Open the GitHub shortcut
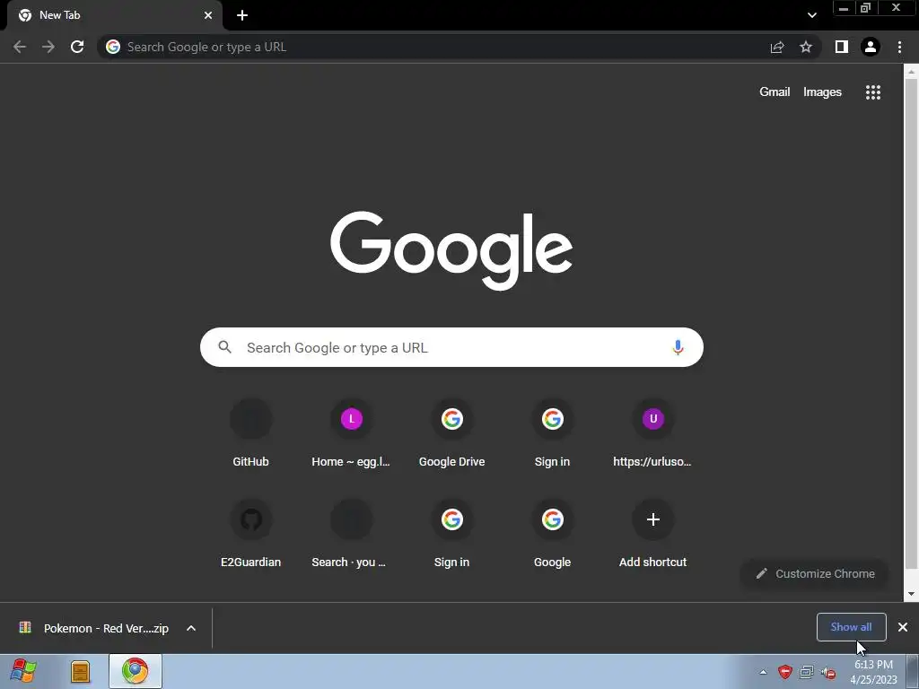Viewport: 919px width, 689px height. point(251,433)
